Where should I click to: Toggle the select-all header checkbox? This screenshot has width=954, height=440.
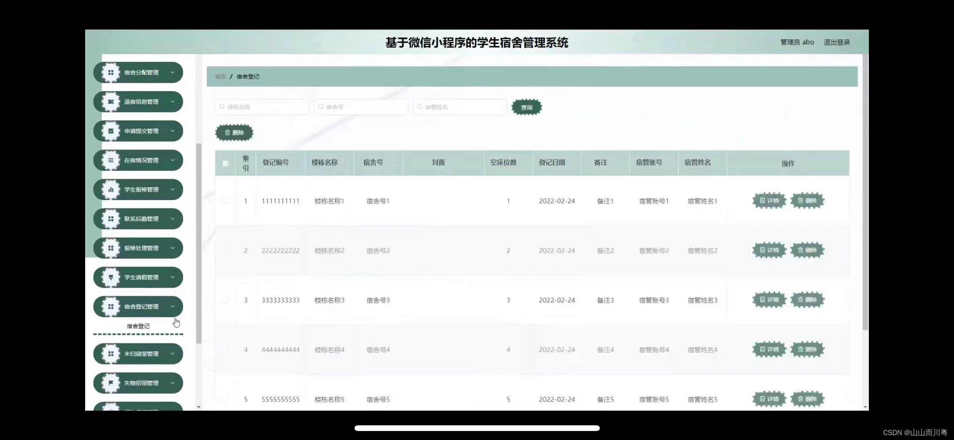[225, 164]
